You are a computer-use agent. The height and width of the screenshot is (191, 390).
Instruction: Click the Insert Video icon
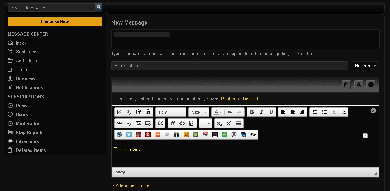148,123
